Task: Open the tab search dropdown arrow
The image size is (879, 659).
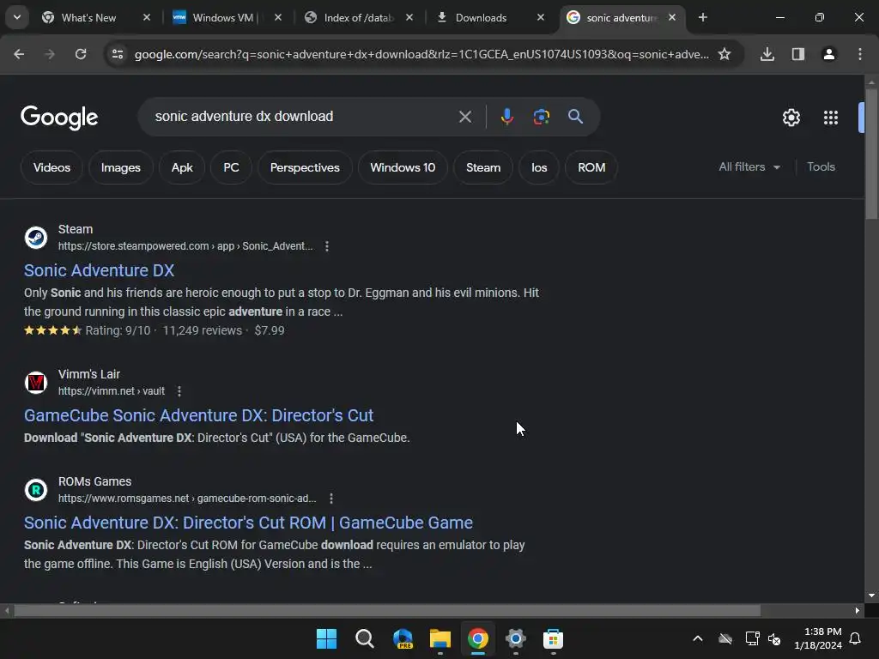Action: point(17,17)
